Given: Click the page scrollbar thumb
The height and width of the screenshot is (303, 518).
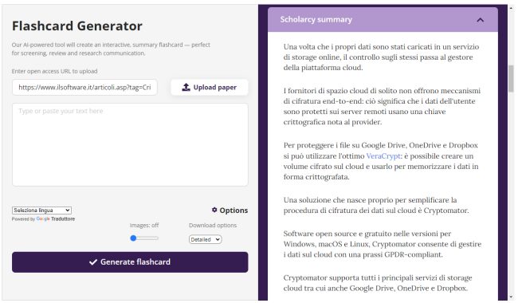Looking at the screenshot, I should coord(511,78).
